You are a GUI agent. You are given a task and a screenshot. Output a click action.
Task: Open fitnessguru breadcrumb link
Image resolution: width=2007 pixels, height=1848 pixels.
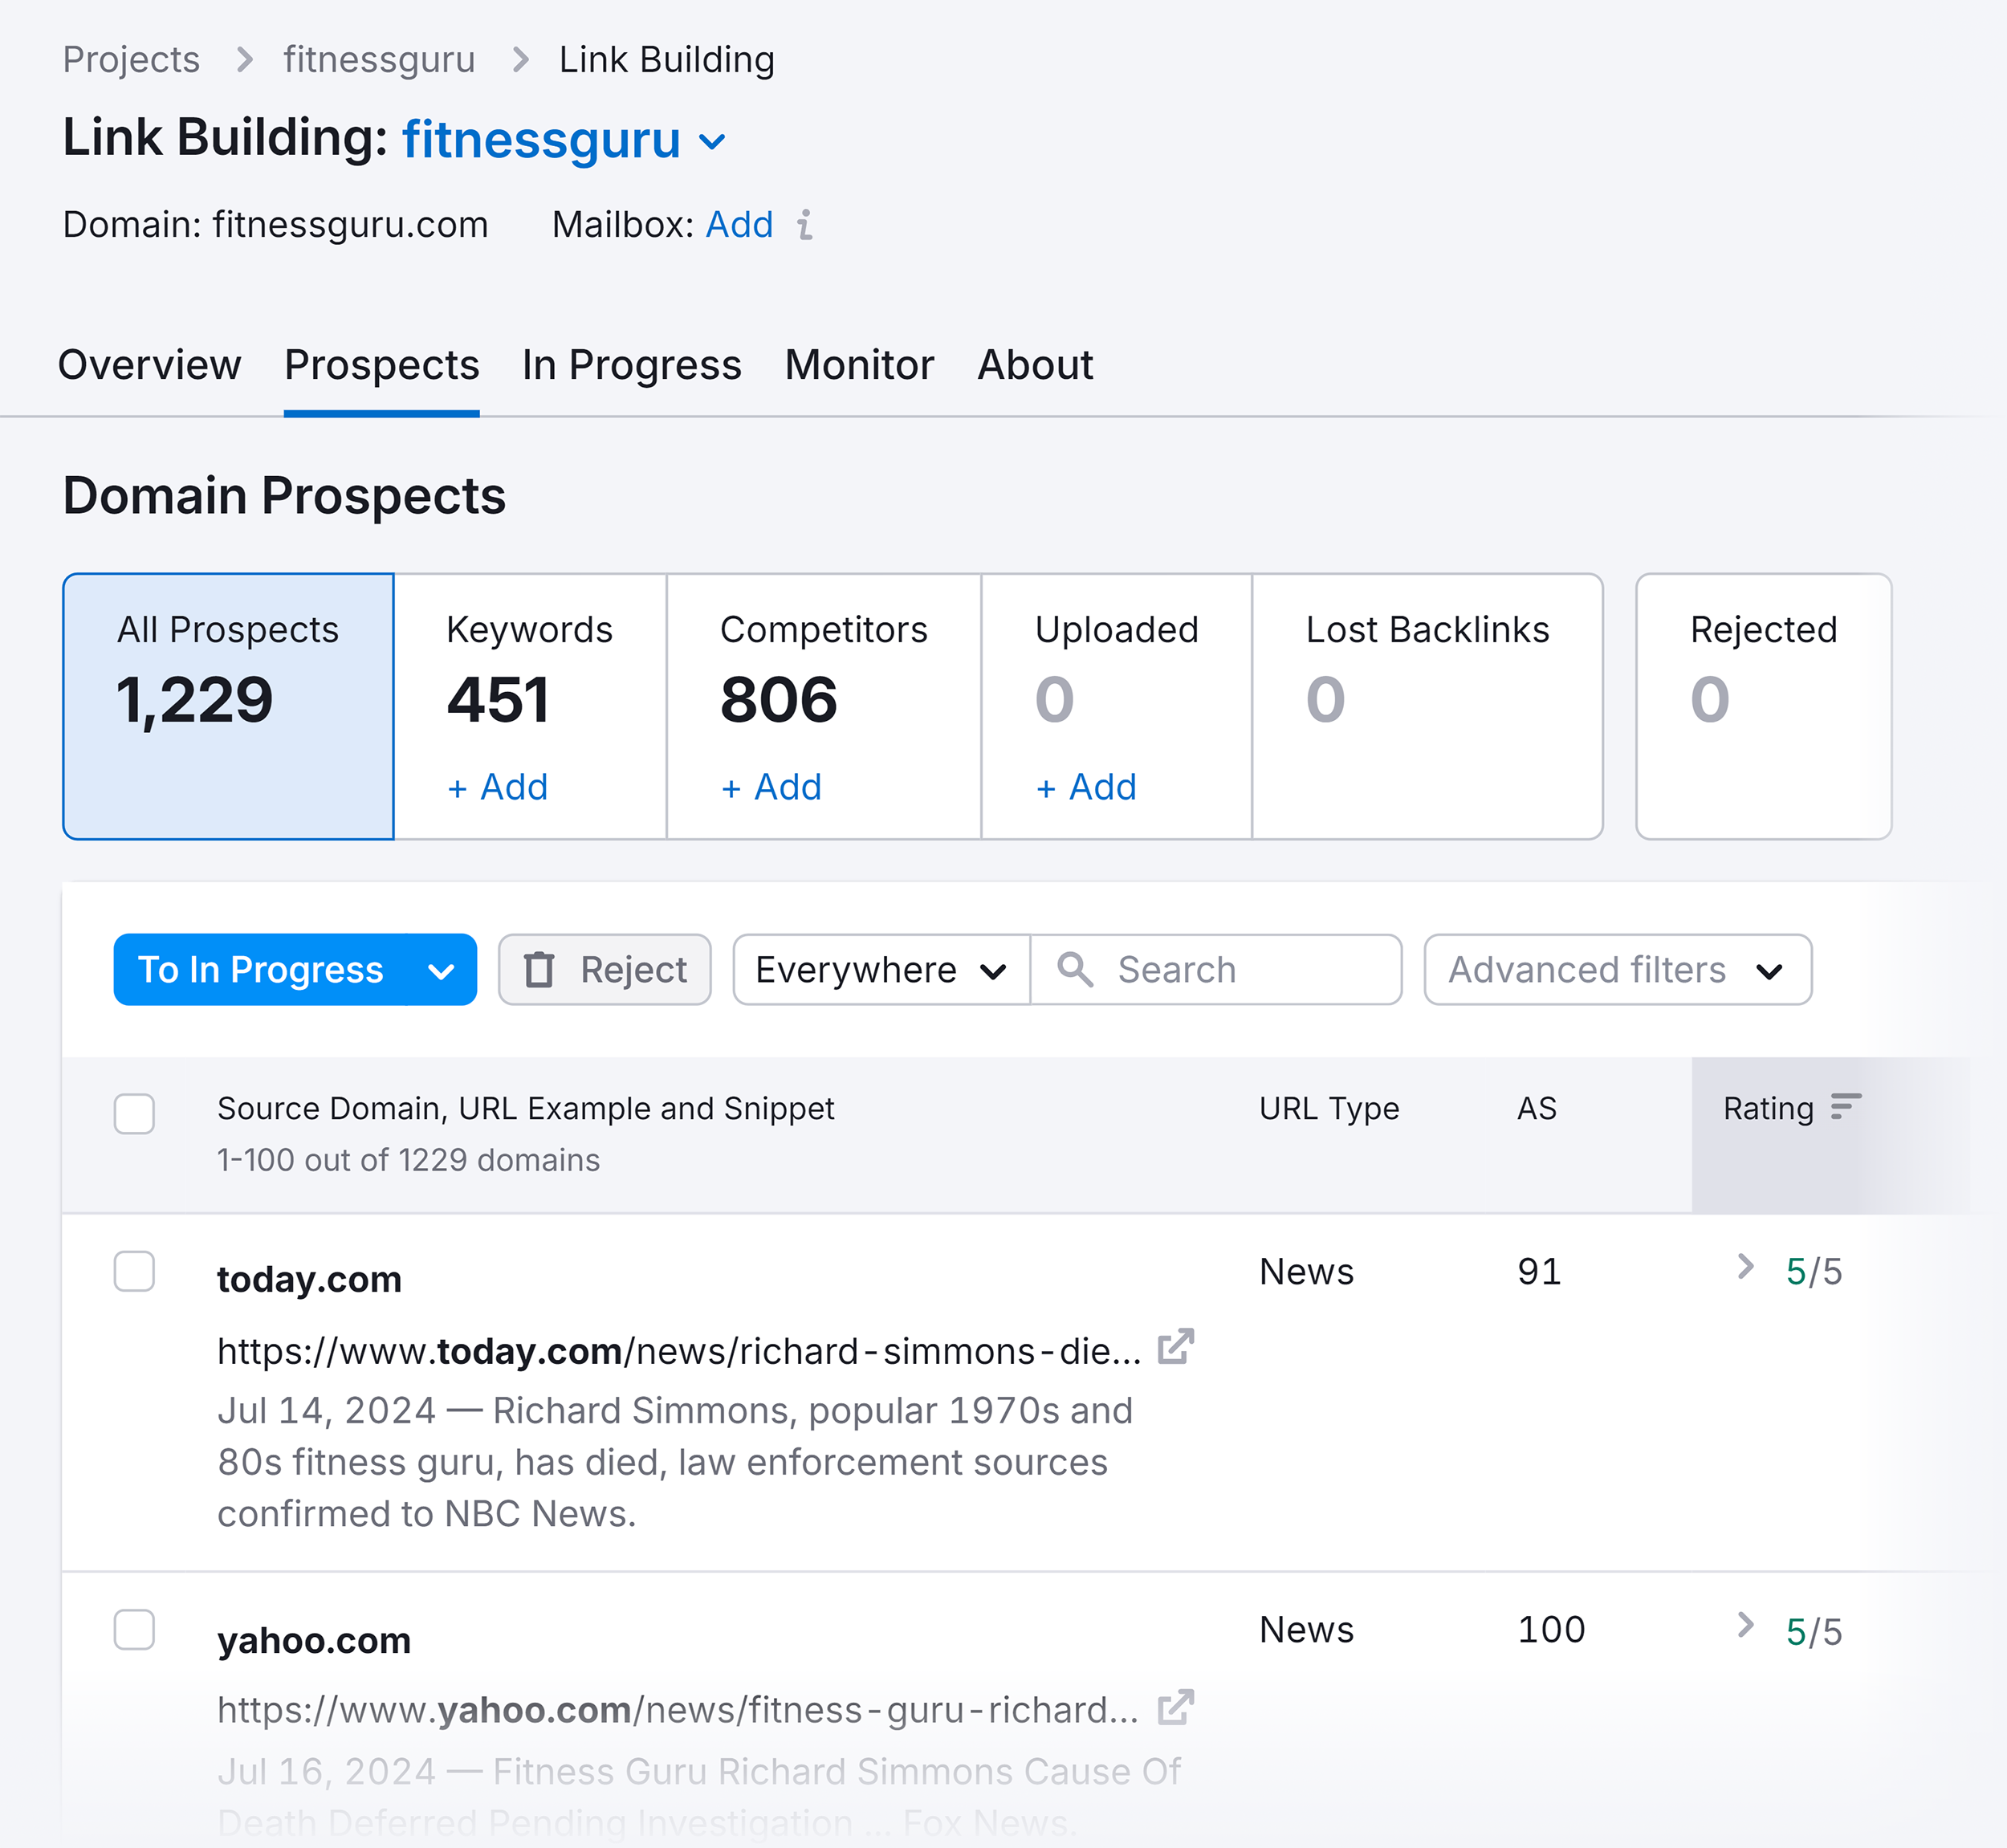pos(379,60)
